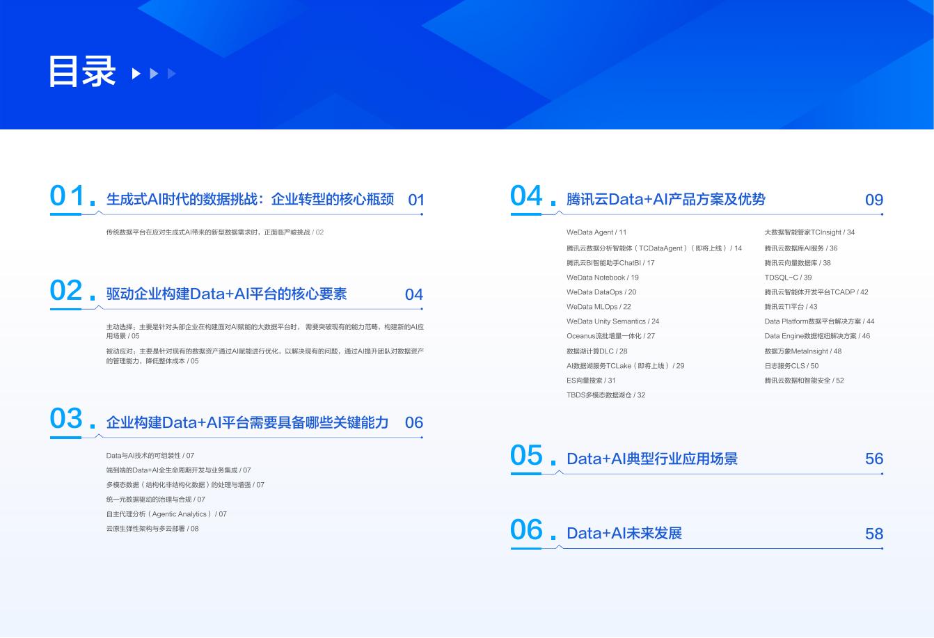The width and height of the screenshot is (934, 638).
Task: Open section 生成式AI时代的数据挑战：企业转型的核心瓶颈
Action: 250,200
